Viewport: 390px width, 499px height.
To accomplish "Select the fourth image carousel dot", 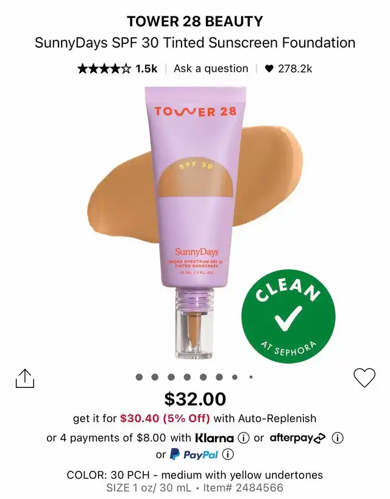I will [187, 377].
